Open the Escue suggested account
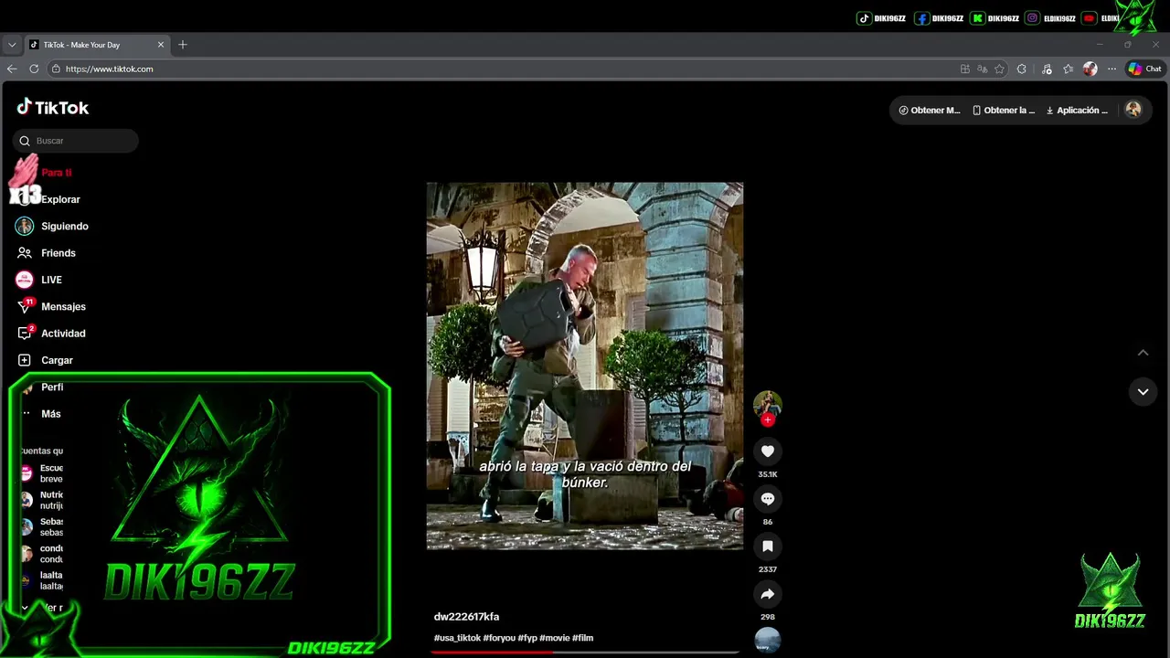 [x=41, y=472]
